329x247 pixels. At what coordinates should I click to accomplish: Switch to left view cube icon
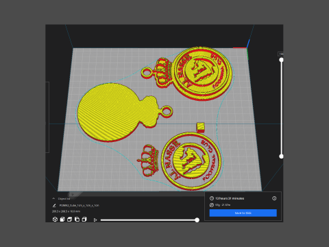(x=77, y=220)
